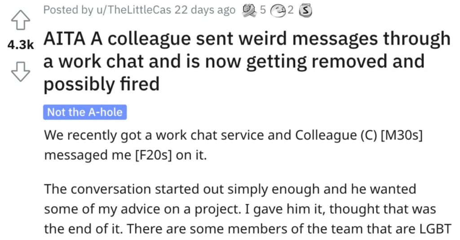Upvote the post with the up arrow
The image size is (460, 240).
pyautogui.click(x=21, y=20)
